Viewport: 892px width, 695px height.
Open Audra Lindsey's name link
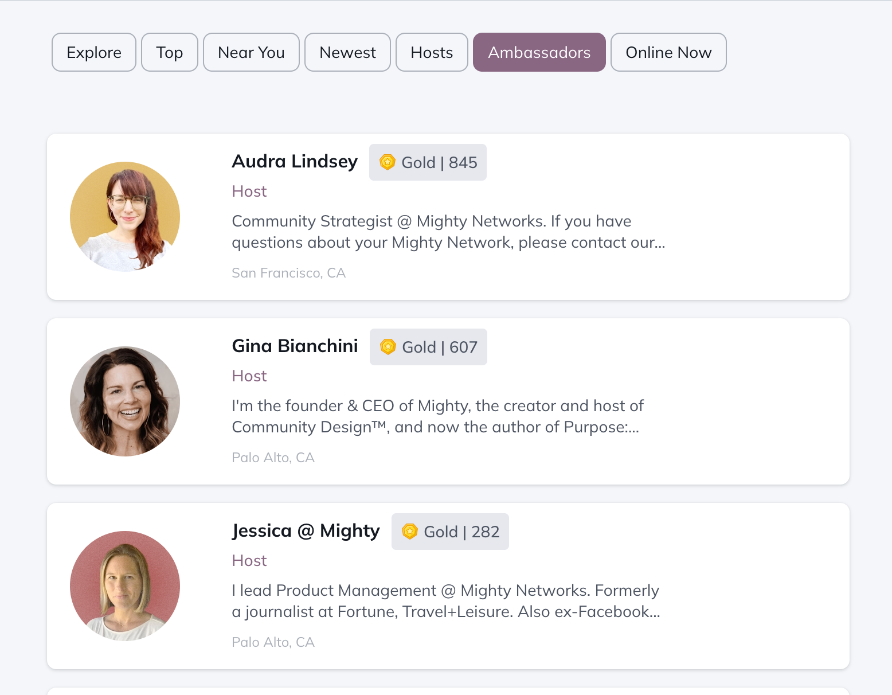click(x=295, y=162)
